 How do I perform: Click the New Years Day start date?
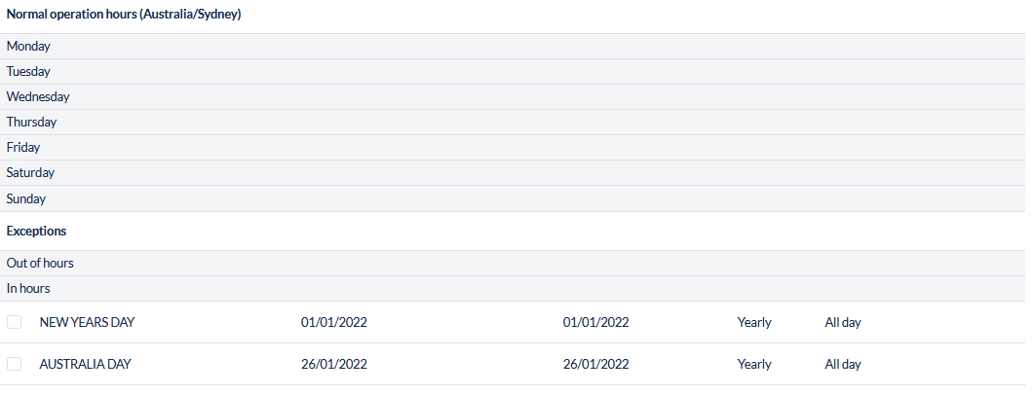coord(334,322)
